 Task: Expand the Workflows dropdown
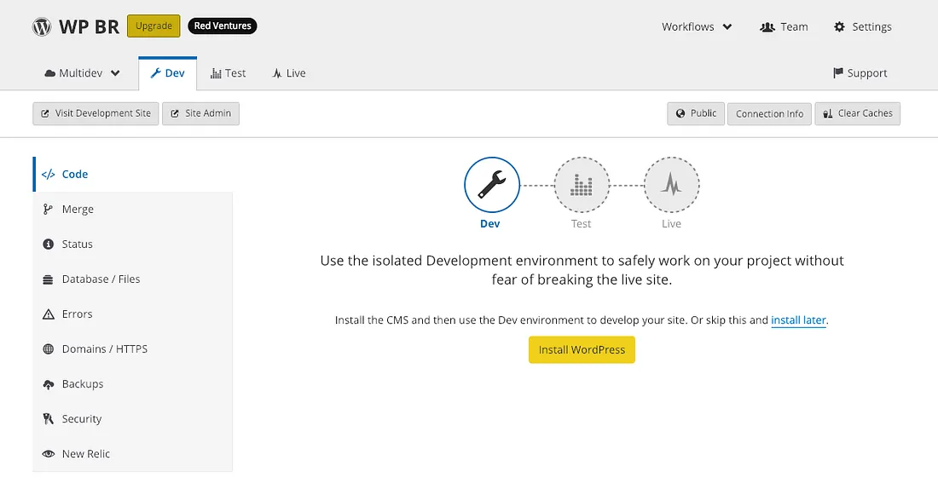697,26
